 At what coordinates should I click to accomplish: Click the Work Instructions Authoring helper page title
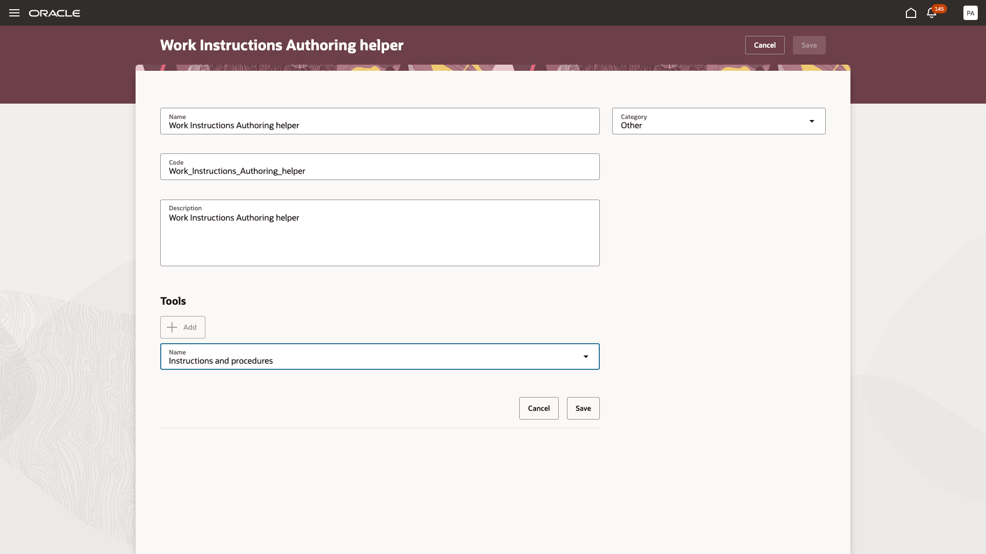coord(281,45)
